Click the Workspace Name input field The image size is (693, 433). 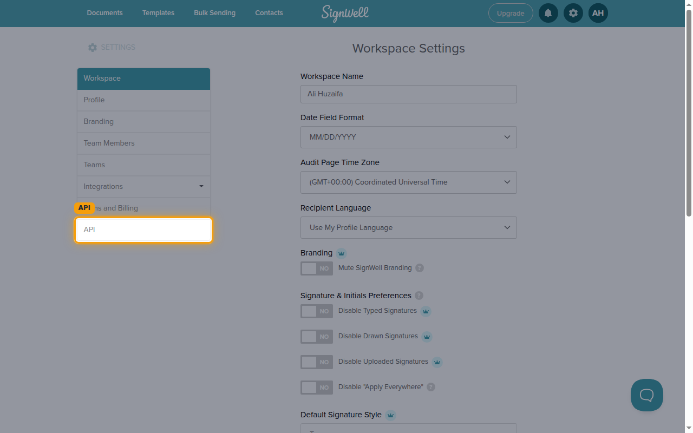(409, 94)
